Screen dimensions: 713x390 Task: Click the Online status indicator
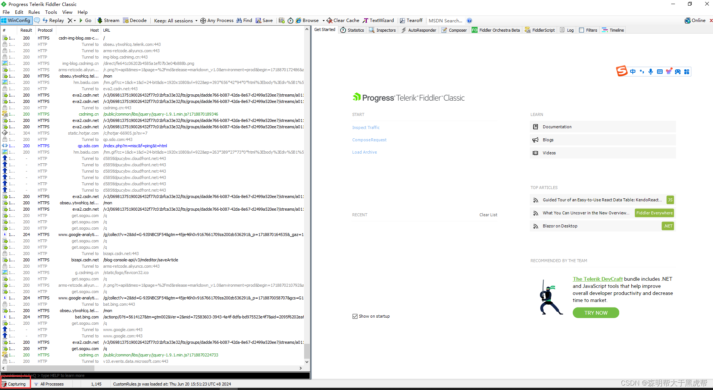coord(695,21)
